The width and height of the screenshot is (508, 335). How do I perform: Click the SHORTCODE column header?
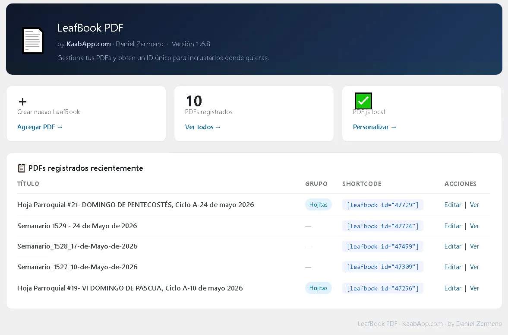362,184
